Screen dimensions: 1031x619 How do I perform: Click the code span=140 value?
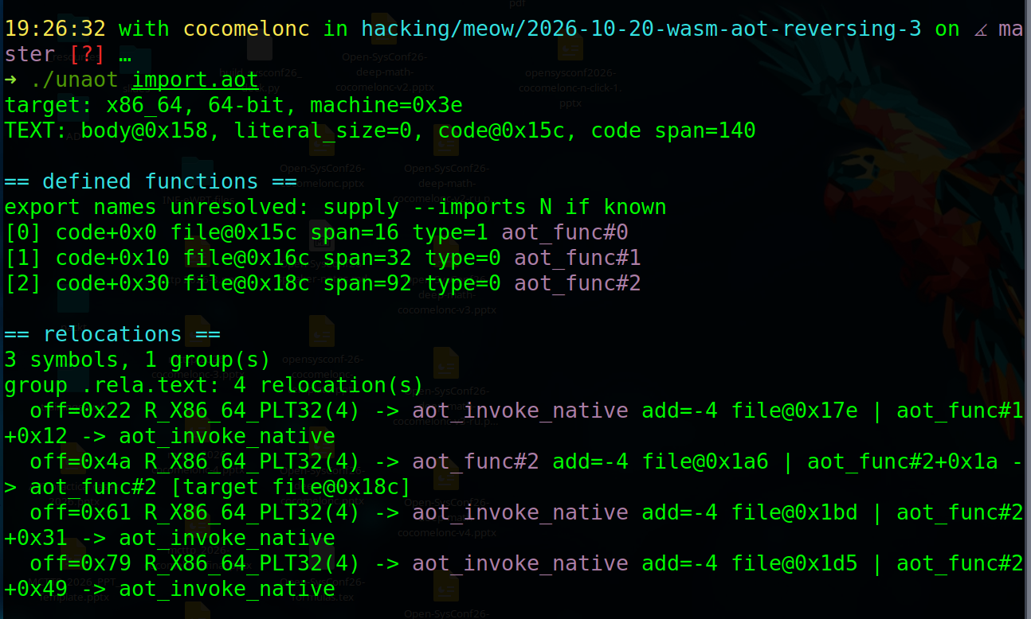click(673, 130)
